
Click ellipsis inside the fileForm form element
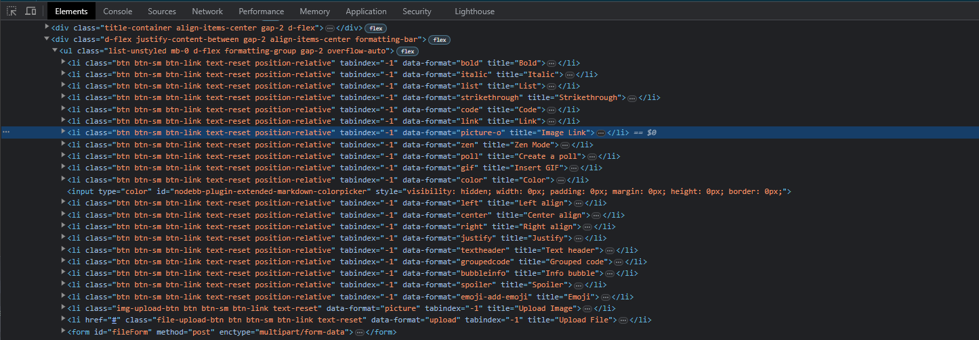coord(359,333)
